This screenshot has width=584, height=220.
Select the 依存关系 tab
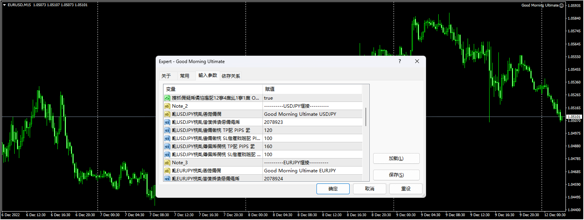pos(231,76)
